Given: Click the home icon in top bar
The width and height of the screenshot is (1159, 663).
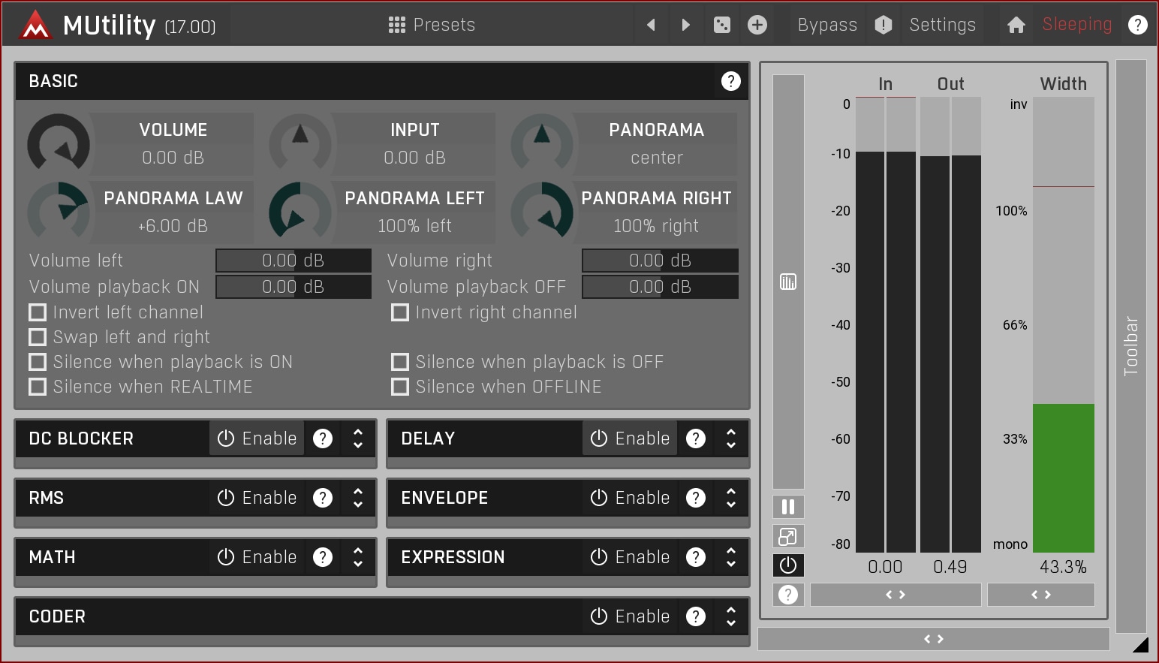Looking at the screenshot, I should coord(1016,25).
